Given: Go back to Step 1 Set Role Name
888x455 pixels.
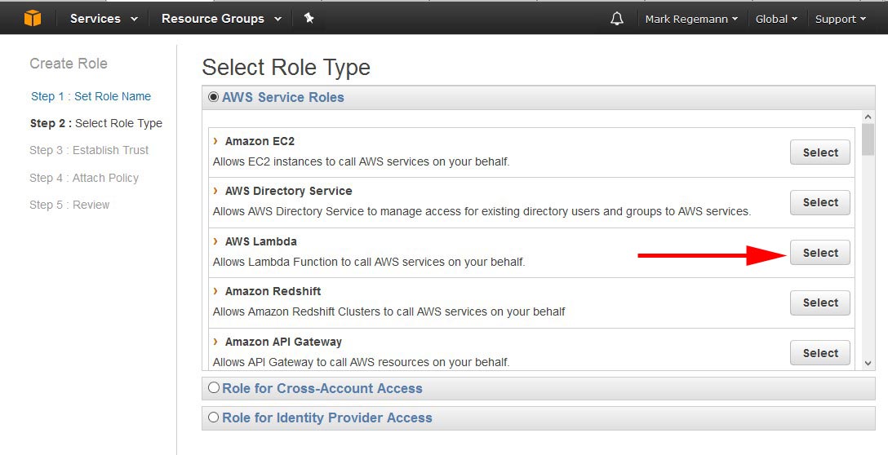Looking at the screenshot, I should point(91,96).
